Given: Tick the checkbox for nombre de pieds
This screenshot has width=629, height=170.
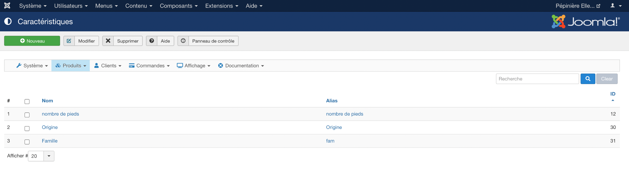Looking at the screenshot, I should [x=27, y=115].
